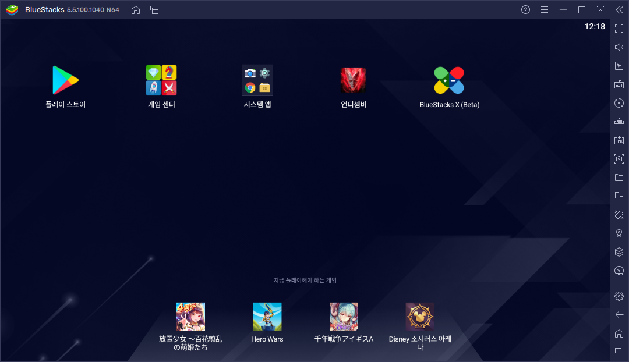Click the sync operations circular icon
This screenshot has height=362, width=629.
pos(619,103)
